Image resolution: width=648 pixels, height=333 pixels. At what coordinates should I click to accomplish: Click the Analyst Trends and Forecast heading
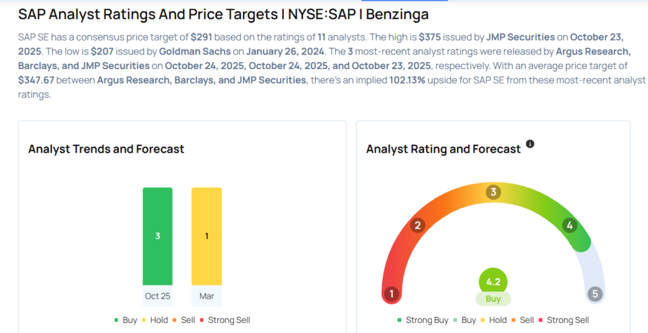pyautogui.click(x=106, y=149)
